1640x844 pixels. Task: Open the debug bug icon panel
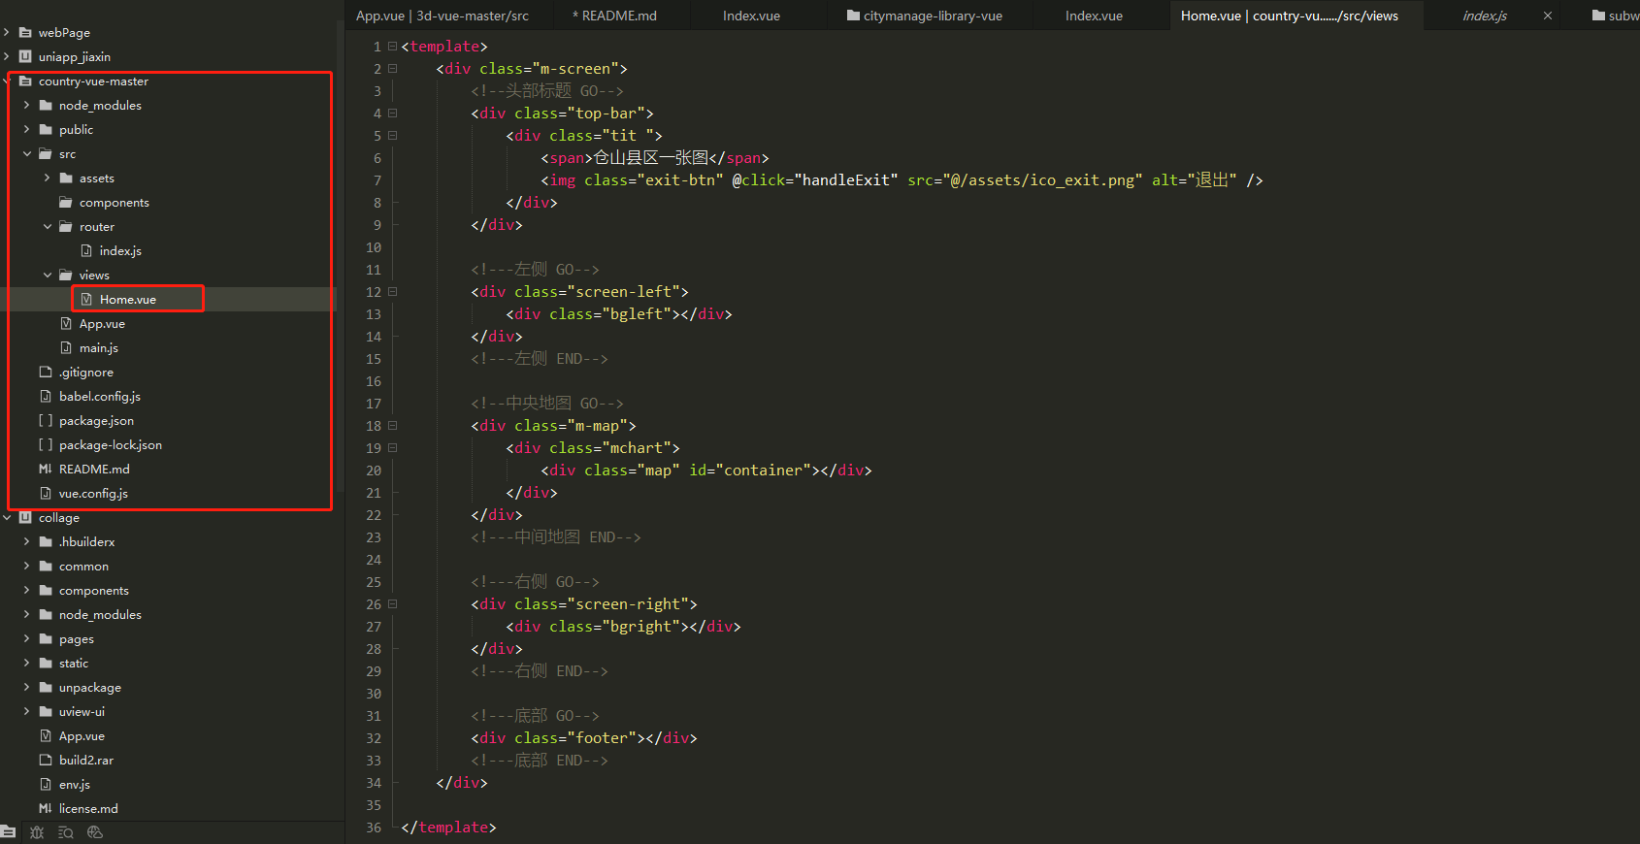[37, 832]
